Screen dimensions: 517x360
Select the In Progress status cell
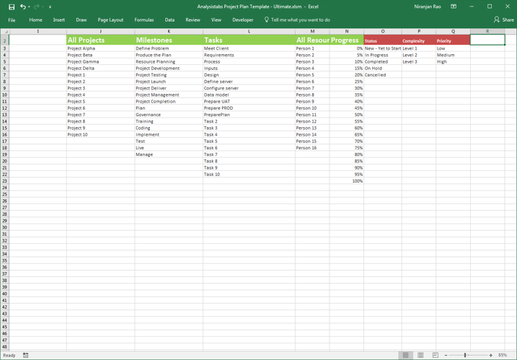383,55
